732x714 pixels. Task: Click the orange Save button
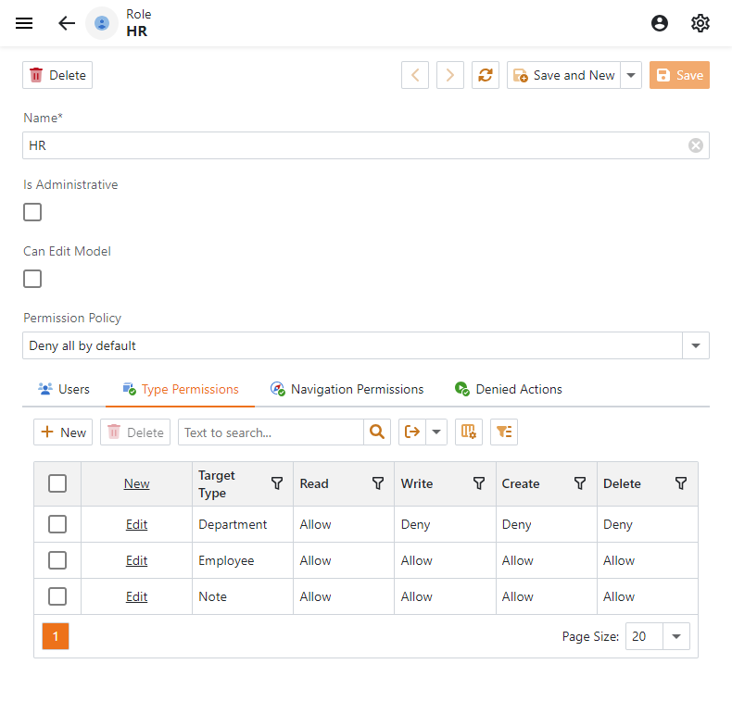679,75
